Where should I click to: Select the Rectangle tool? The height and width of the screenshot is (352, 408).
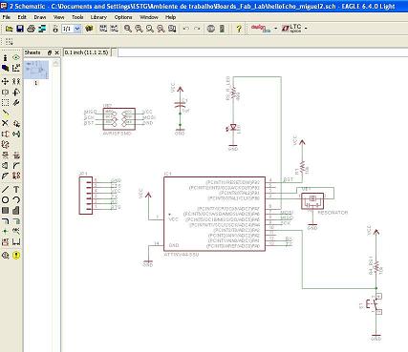click(x=5, y=211)
